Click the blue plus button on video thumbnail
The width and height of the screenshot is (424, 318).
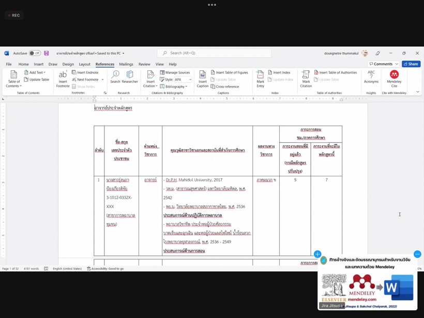[x=317, y=254]
